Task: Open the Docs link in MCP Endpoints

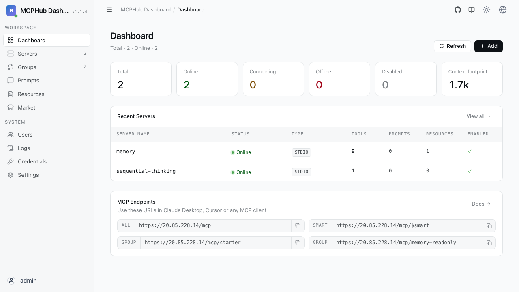Action: tap(481, 204)
